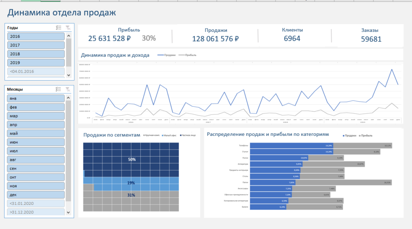Screen dimensions: 412x229
Task: Filter by май in the Месяцы slicer
Action: pos(36,133)
